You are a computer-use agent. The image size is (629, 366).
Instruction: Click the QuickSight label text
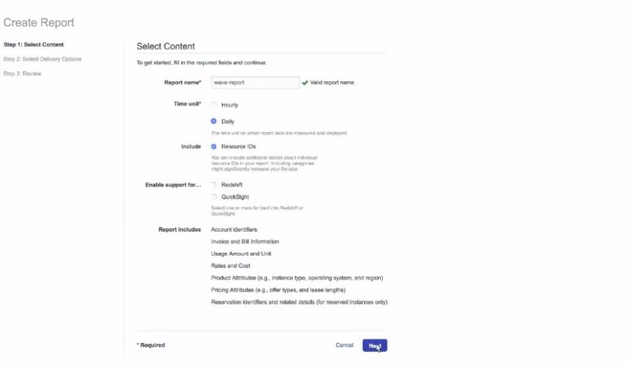point(235,197)
